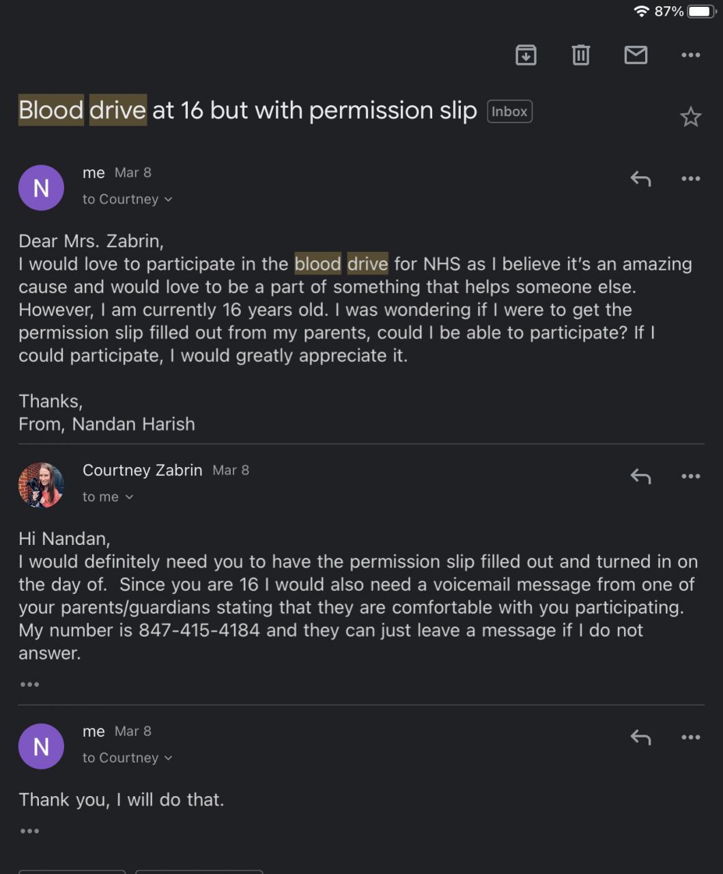
Task: Star the Blood drive conversation
Action: (690, 117)
